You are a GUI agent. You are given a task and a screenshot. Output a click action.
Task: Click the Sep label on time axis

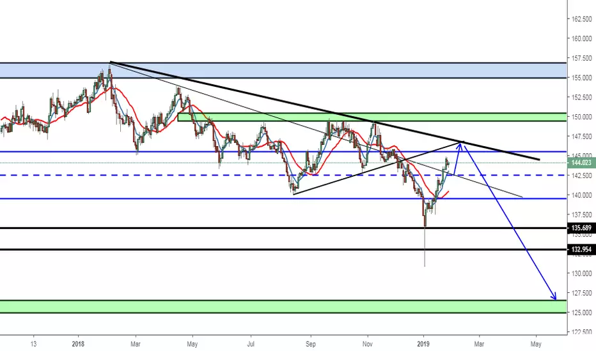(311, 344)
